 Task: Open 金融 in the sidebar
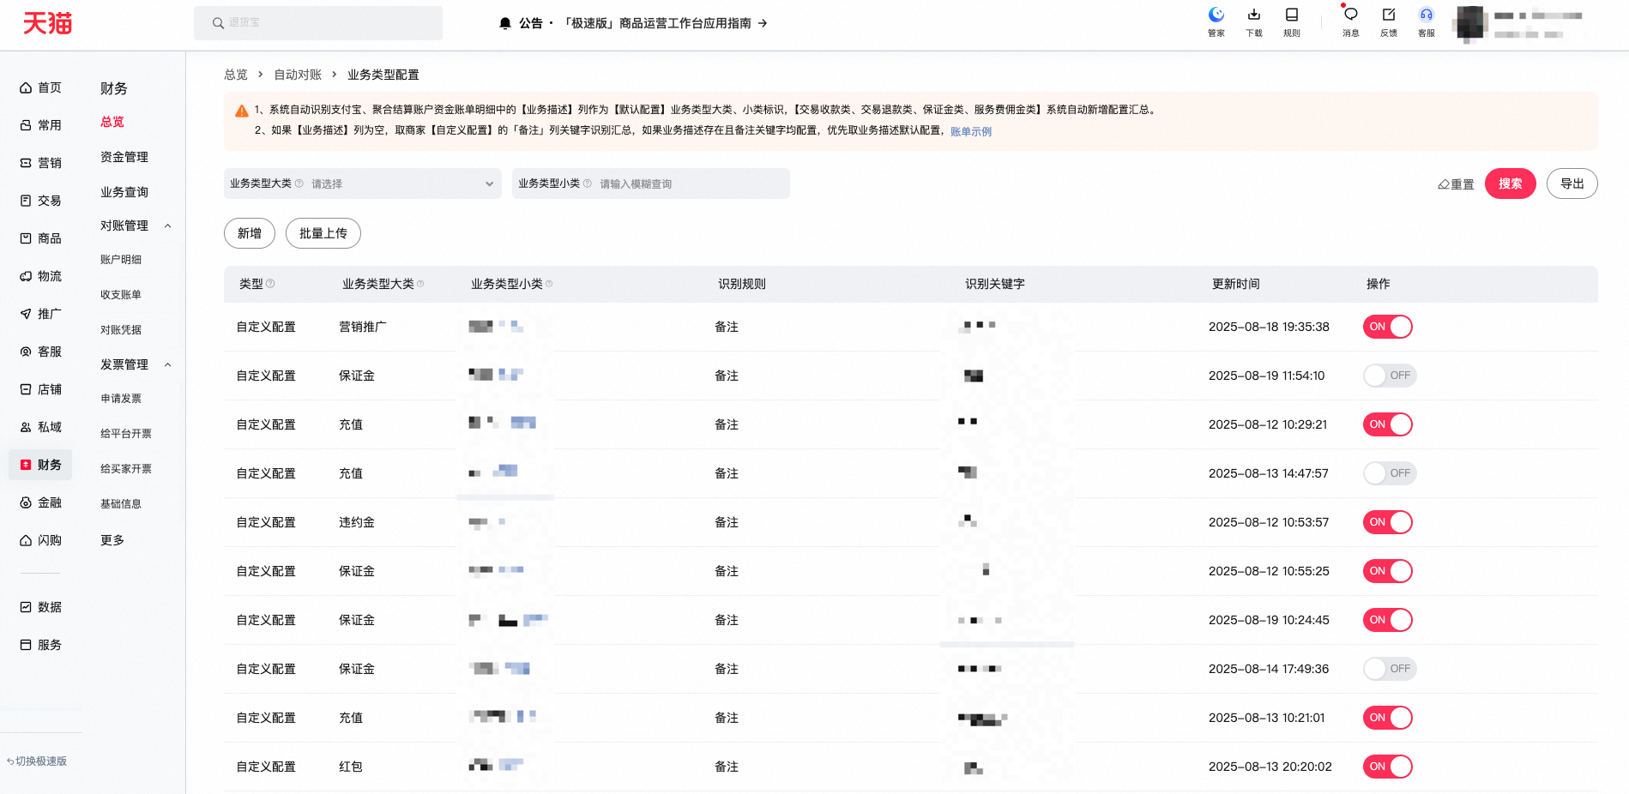(41, 502)
